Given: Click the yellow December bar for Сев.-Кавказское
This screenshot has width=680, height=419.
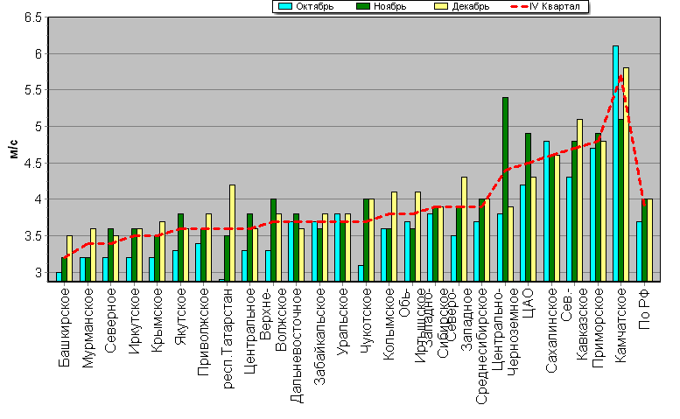Looking at the screenshot, I should pyautogui.click(x=580, y=200).
